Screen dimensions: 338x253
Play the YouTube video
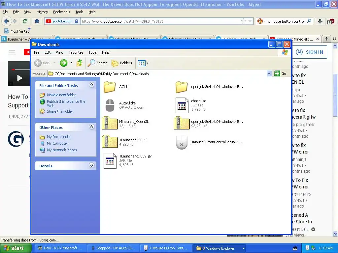coord(19,78)
